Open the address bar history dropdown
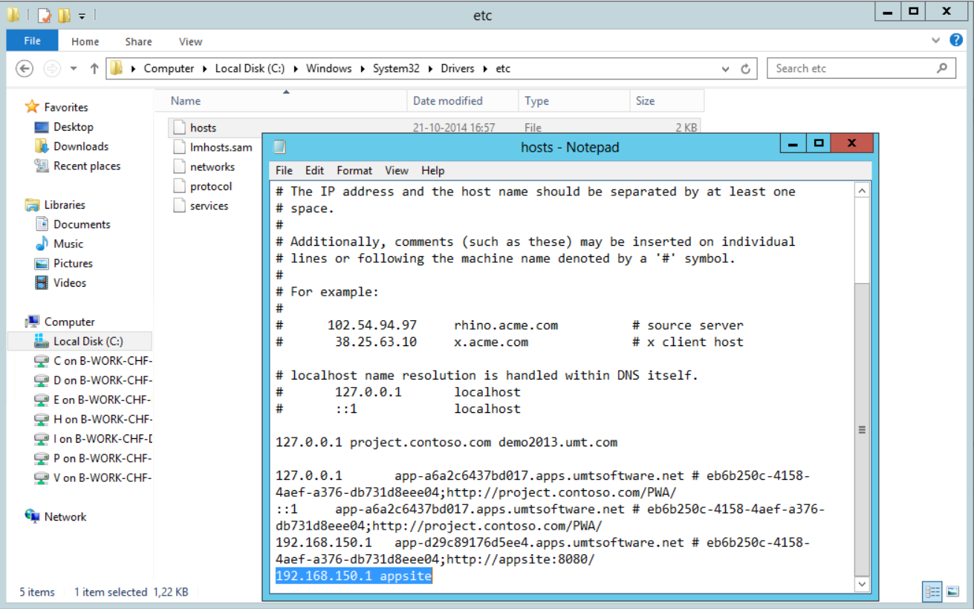Screen dimensions: 974x609 pos(726,68)
